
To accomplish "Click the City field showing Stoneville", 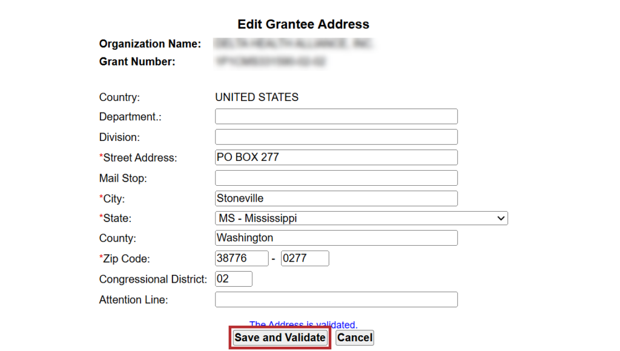I will (336, 198).
